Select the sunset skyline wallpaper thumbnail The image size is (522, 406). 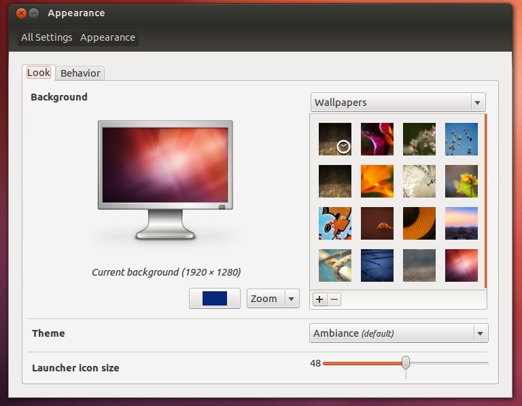tap(462, 223)
